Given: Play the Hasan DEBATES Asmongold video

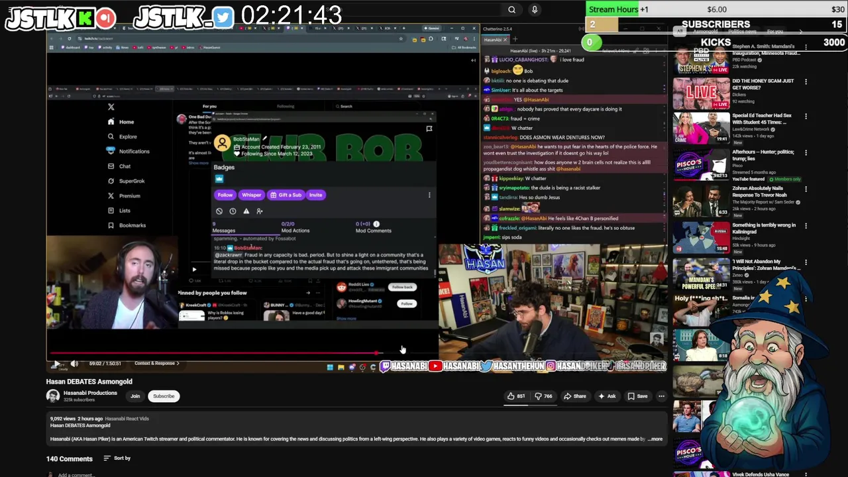Looking at the screenshot, I should (56, 364).
